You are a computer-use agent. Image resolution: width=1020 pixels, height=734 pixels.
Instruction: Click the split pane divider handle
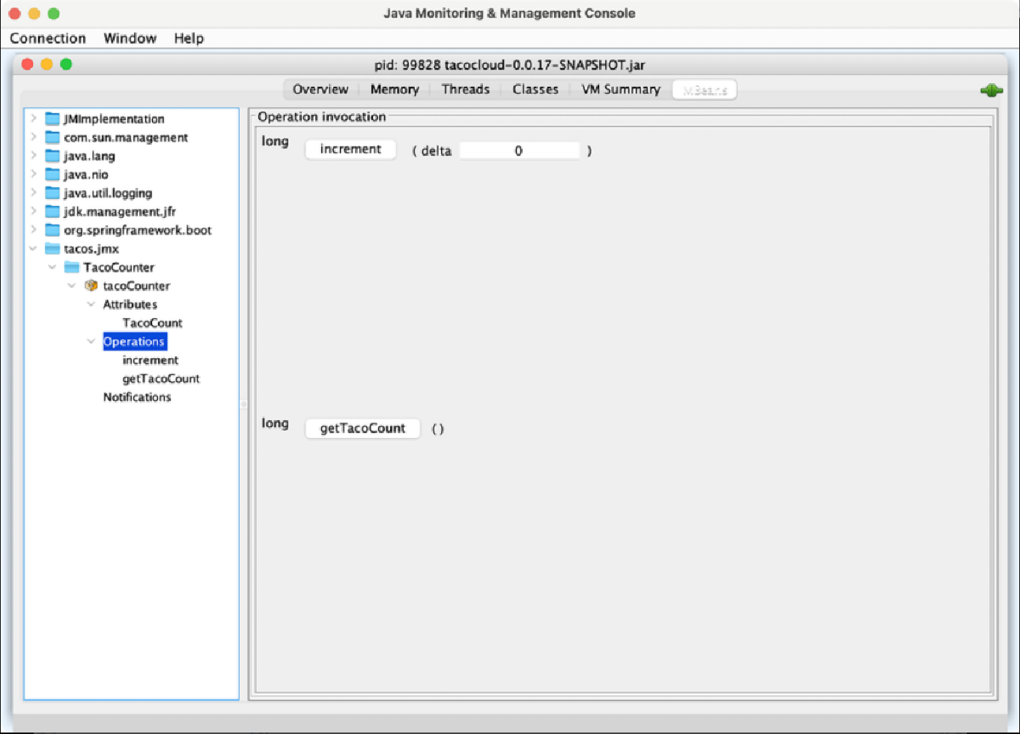pos(243,404)
